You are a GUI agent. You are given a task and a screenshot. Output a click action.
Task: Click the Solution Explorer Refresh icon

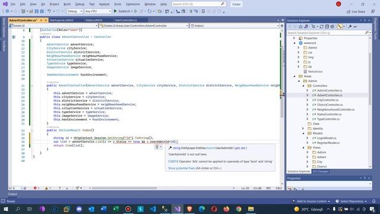(321, 27)
